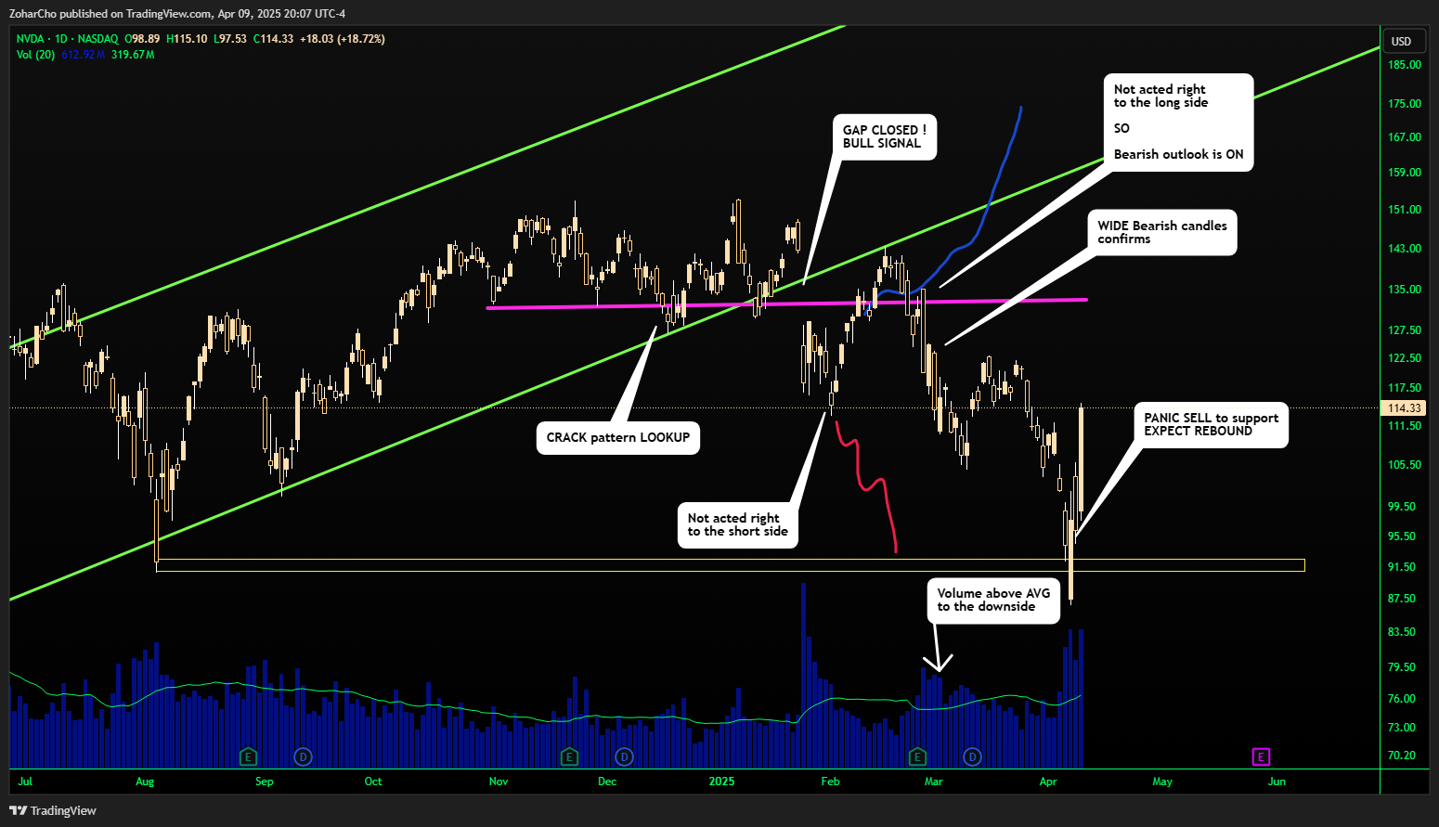Screen dimensions: 1439x827
Task: Click the Jun label on time axis
Action: [1277, 782]
